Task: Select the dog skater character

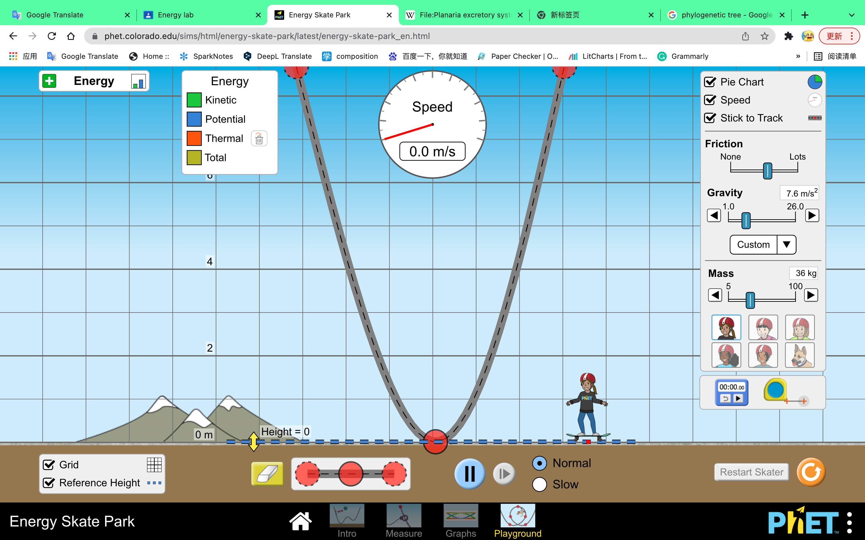Action: [800, 355]
